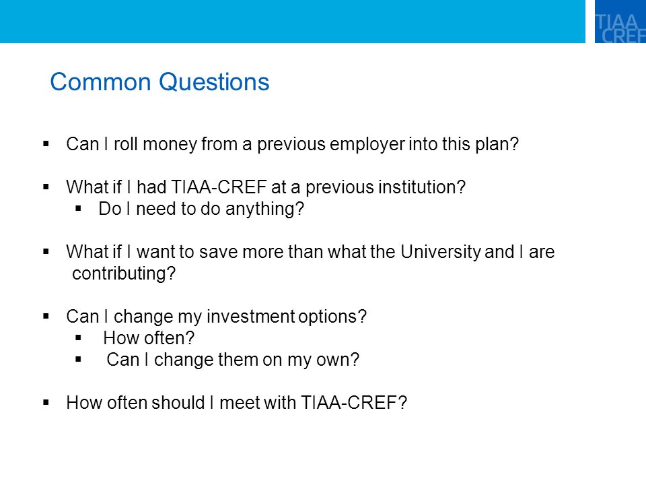
Task: Select the Common Questions title
Action: pyautogui.click(x=159, y=82)
